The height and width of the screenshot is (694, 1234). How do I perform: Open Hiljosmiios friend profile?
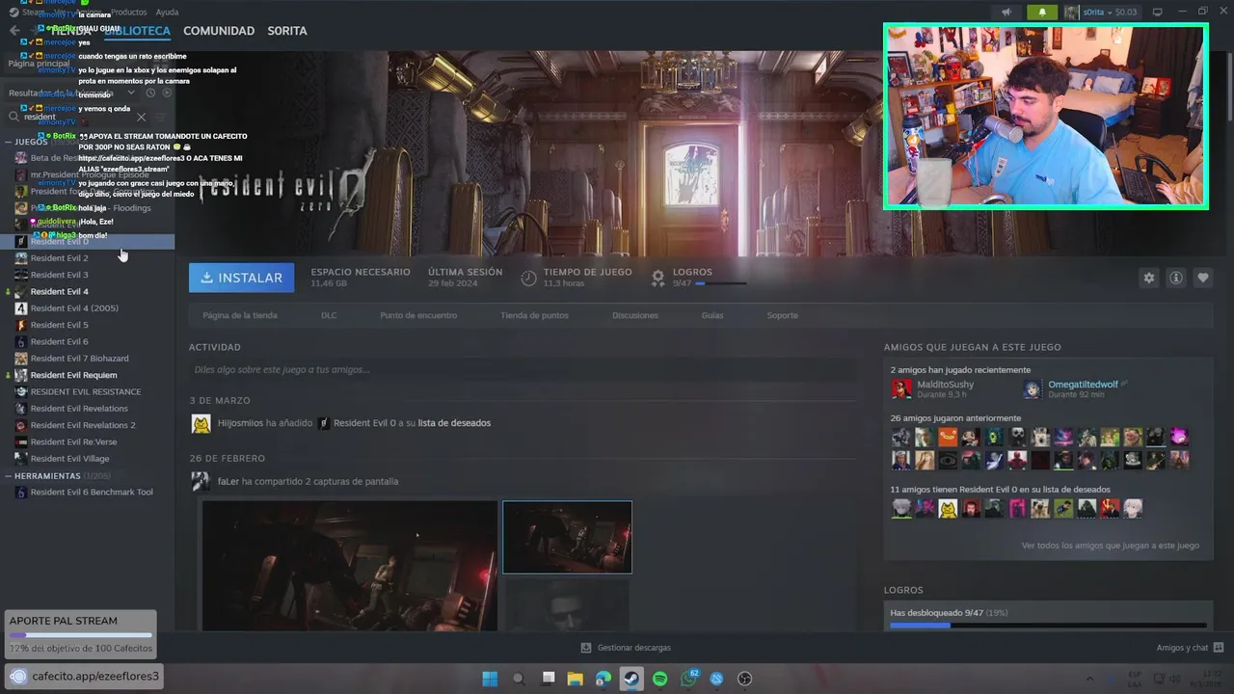coord(240,423)
